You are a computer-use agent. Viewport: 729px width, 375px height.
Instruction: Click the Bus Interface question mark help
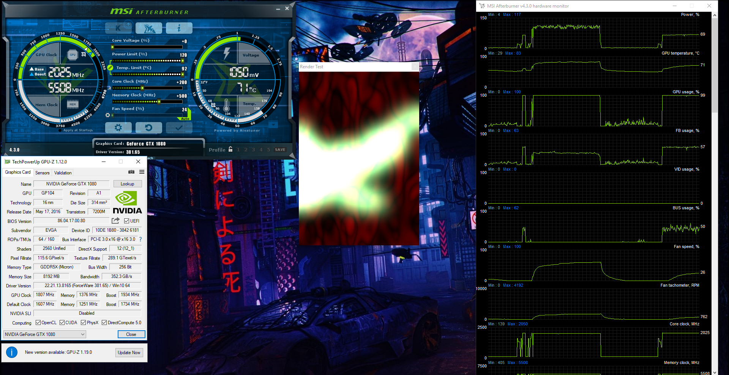140,239
